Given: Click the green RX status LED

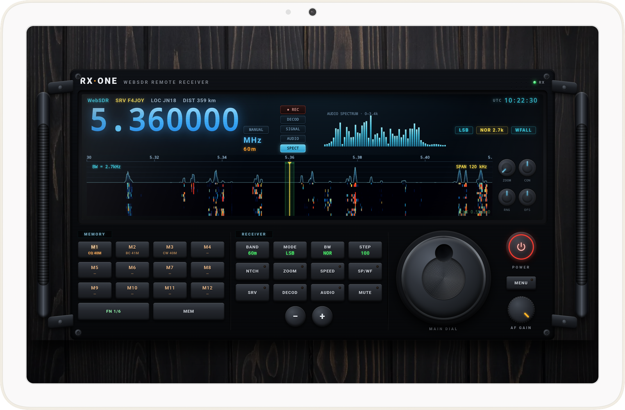Looking at the screenshot, I should point(534,82).
